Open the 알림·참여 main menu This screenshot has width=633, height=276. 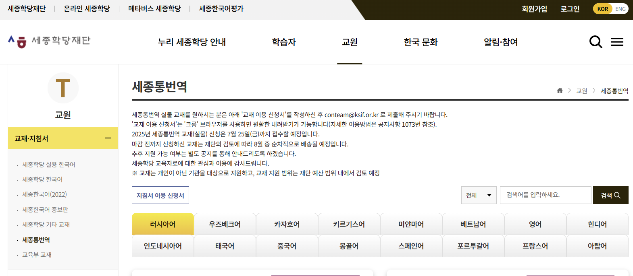[501, 42]
